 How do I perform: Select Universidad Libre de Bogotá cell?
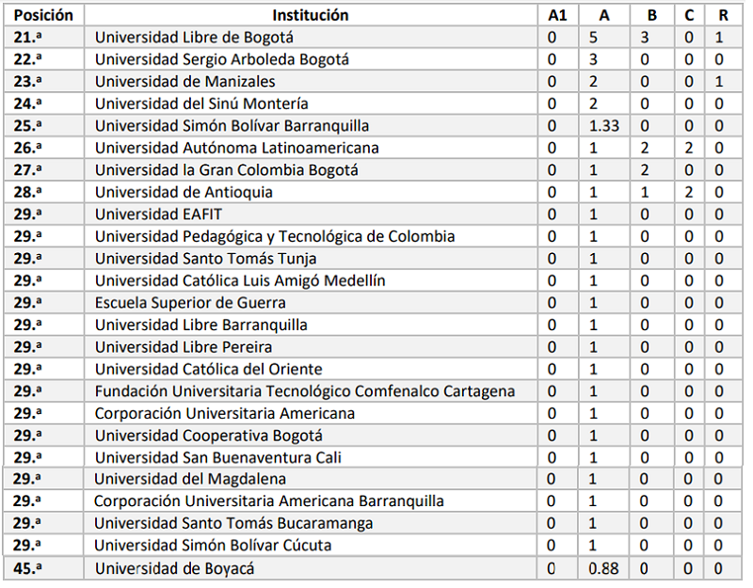[194, 38]
